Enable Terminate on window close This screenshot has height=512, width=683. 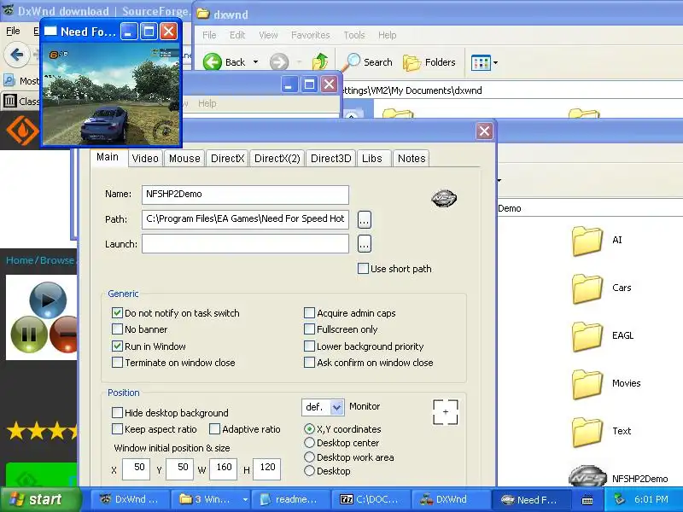(x=117, y=362)
